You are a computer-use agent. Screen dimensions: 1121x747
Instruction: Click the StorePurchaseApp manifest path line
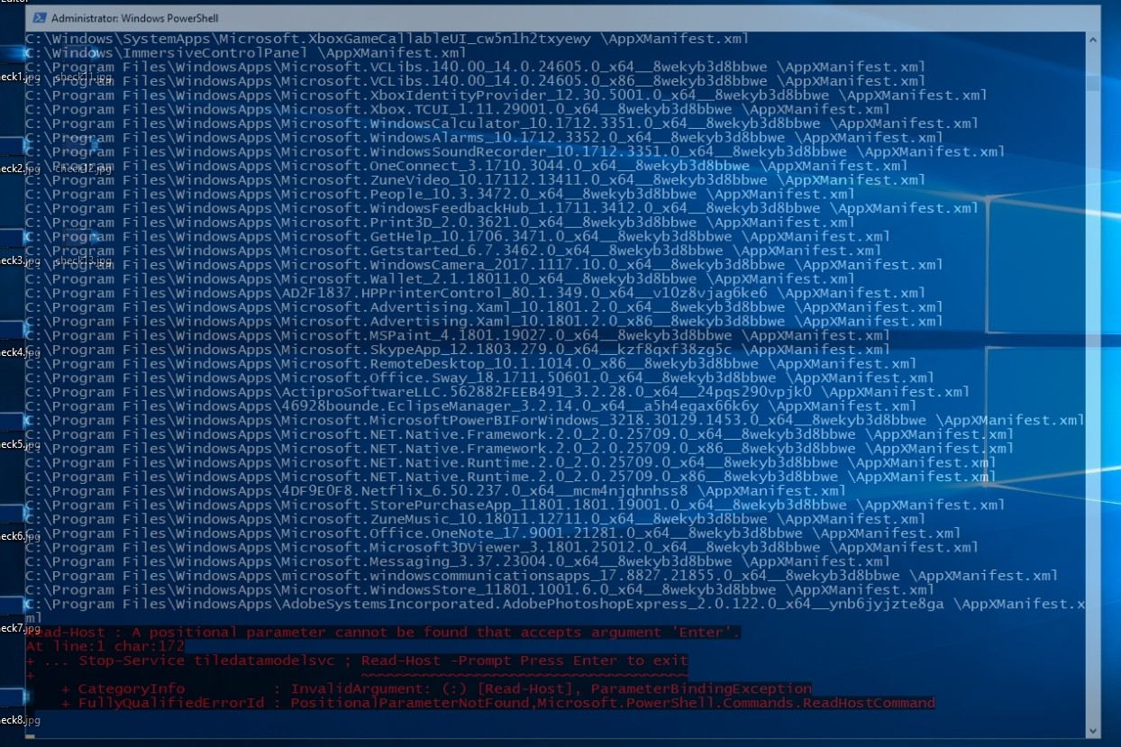[x=515, y=505]
